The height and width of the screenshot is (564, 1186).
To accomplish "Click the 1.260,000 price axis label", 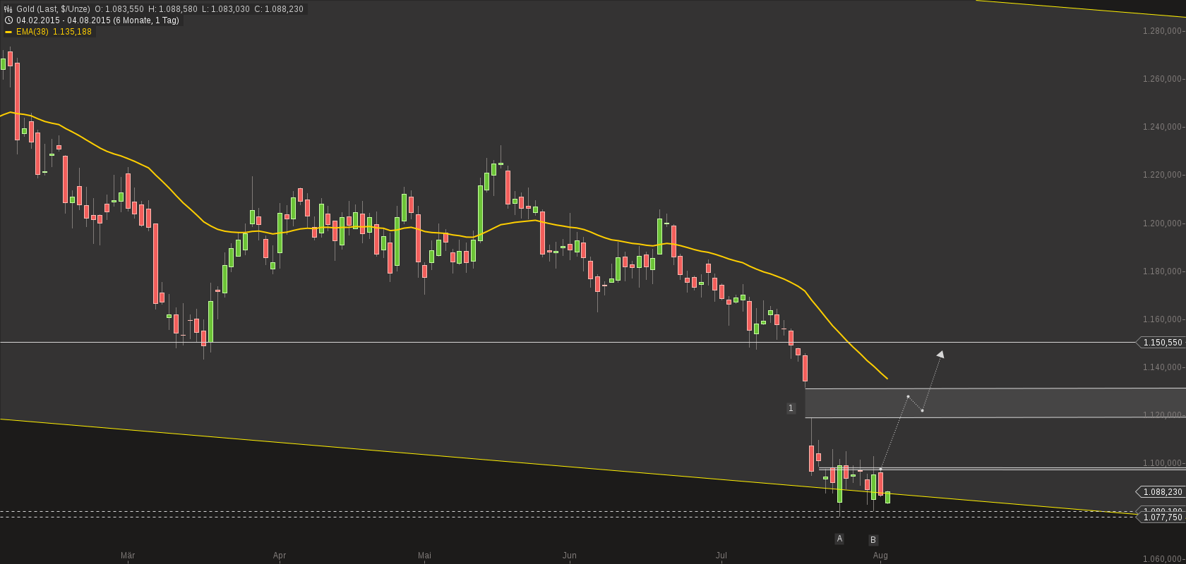I will (x=1162, y=79).
